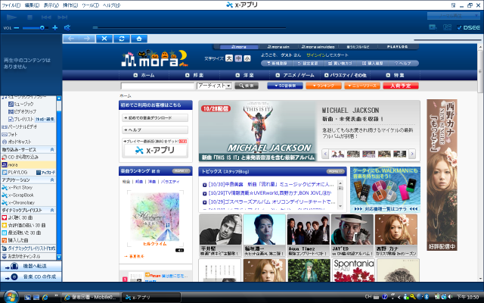Open the 操作 menu
Image resolution: width=484 pixels, height=303 pixels.
click(70, 5)
